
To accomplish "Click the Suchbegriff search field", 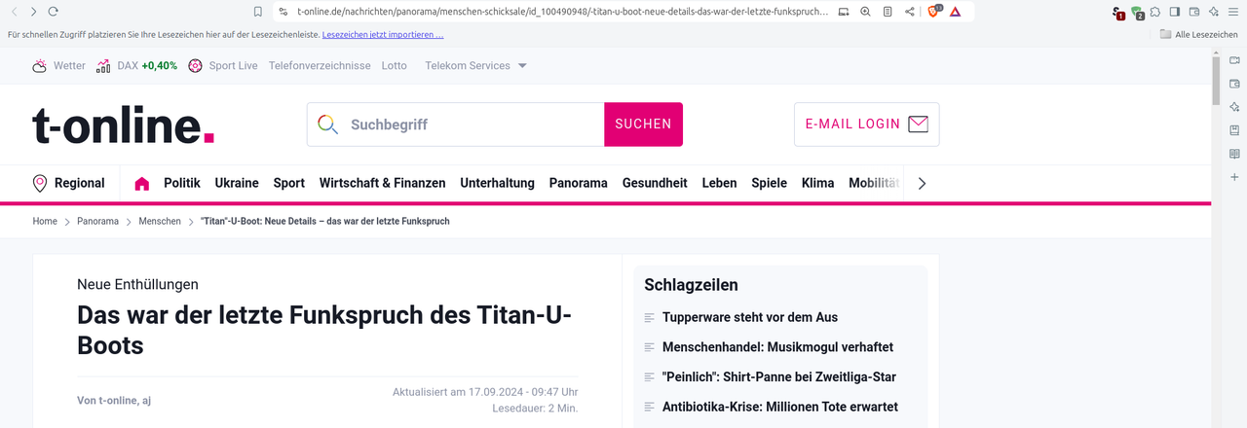I will 456,125.
